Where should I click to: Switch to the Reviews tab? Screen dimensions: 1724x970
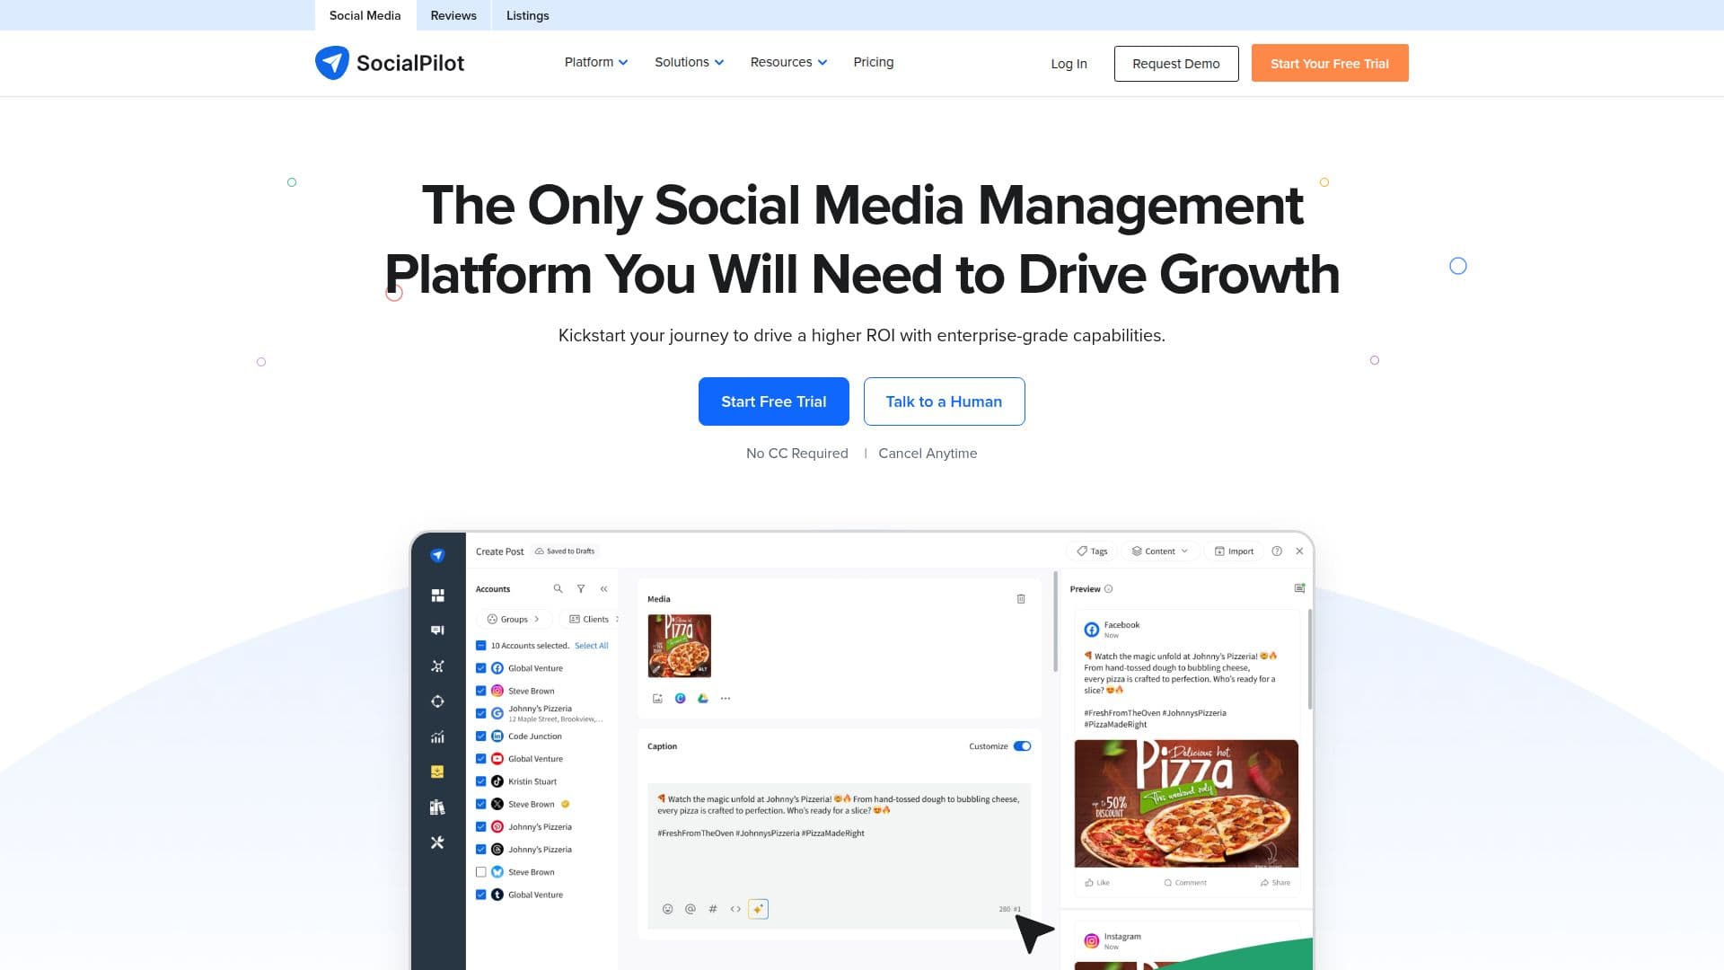click(453, 15)
